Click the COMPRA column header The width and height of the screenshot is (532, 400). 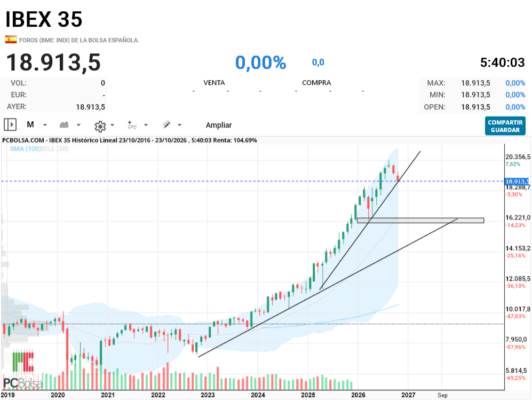tap(316, 83)
